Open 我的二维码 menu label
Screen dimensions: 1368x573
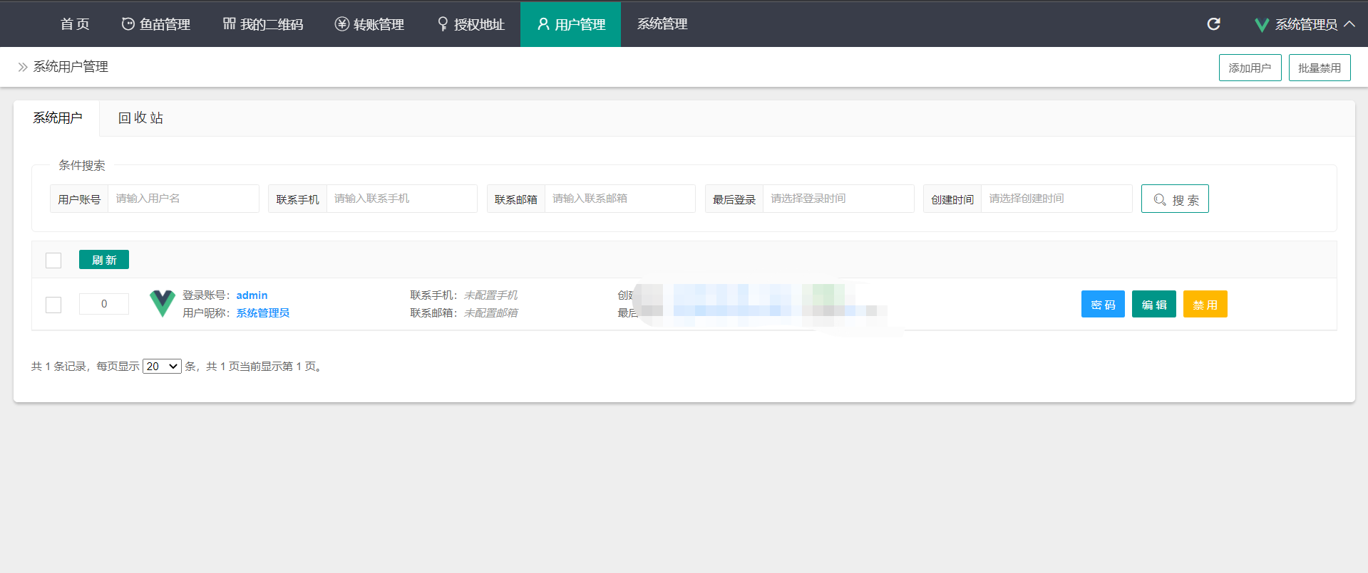272,24
